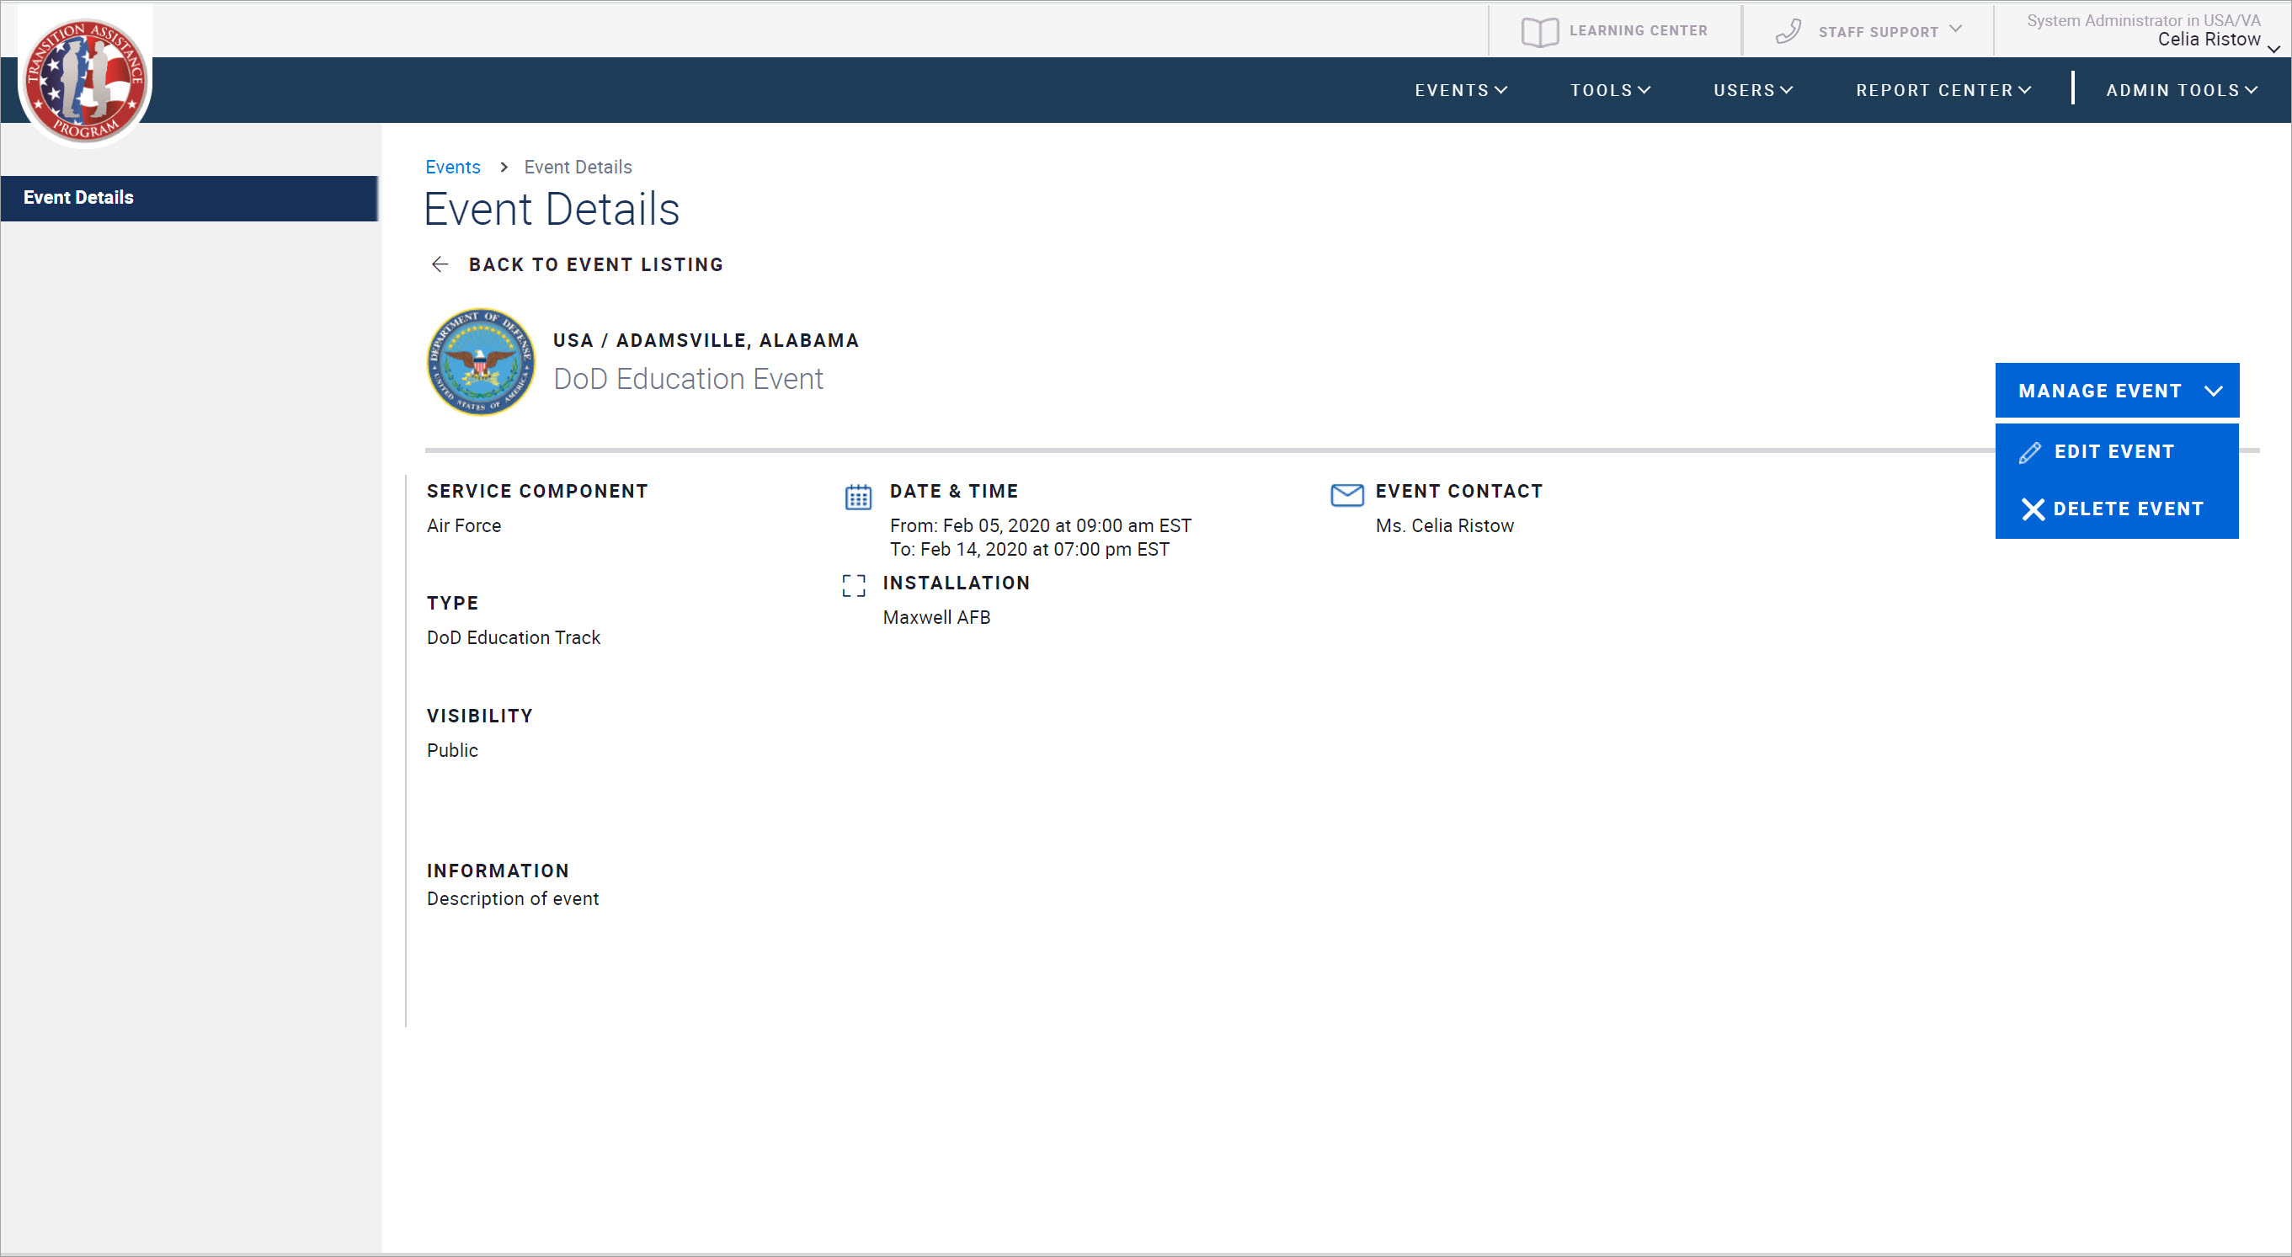
Task: Click the X icon beside Delete Event
Action: point(2032,509)
